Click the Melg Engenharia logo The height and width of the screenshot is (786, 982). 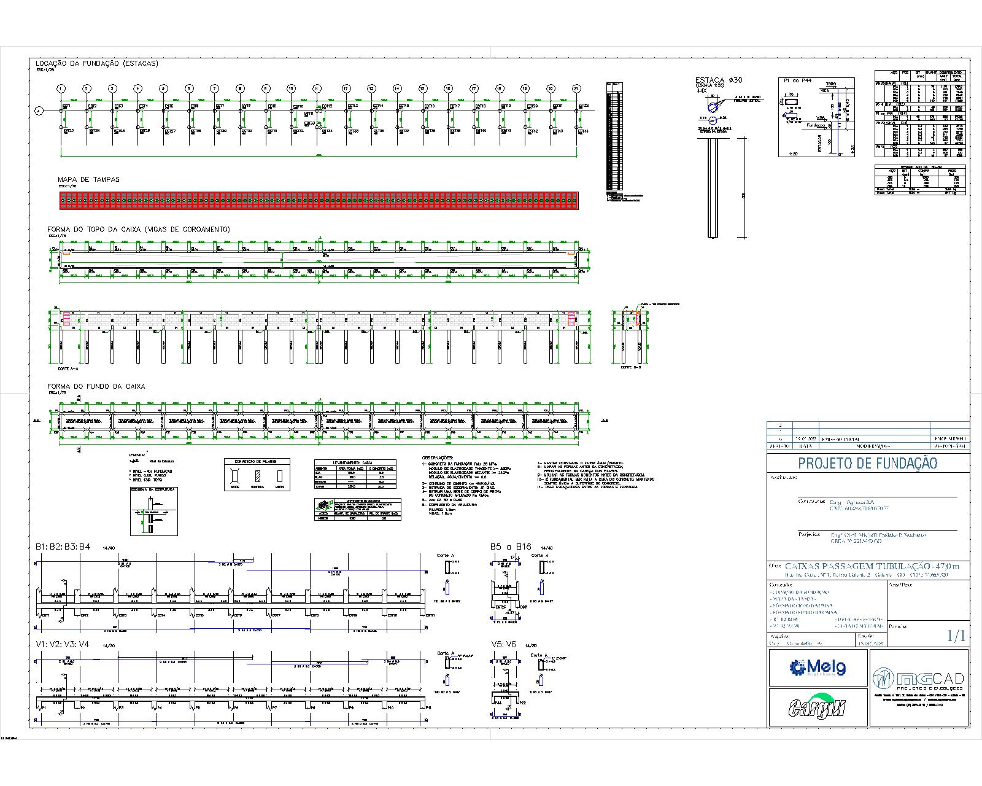pyautogui.click(x=818, y=667)
